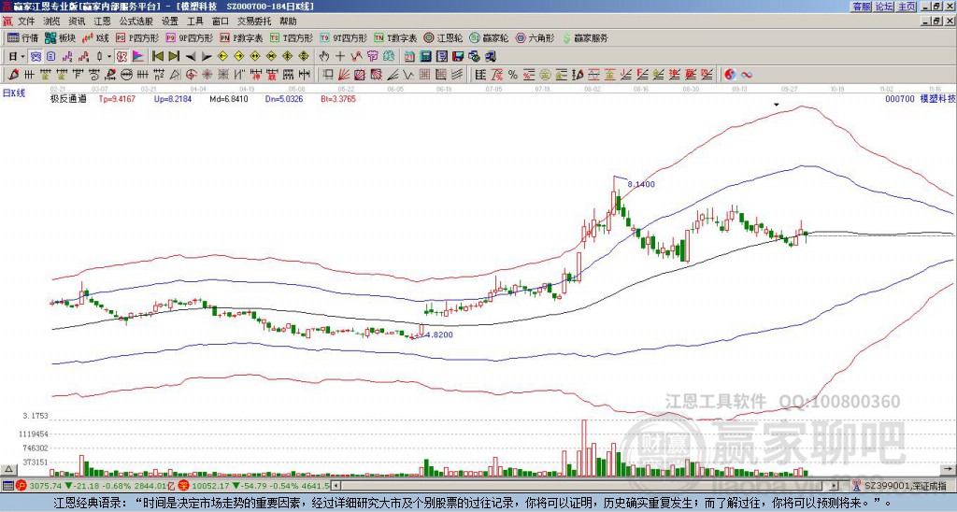
Task: Click the calculator icon in toolbar
Action: tap(426, 57)
